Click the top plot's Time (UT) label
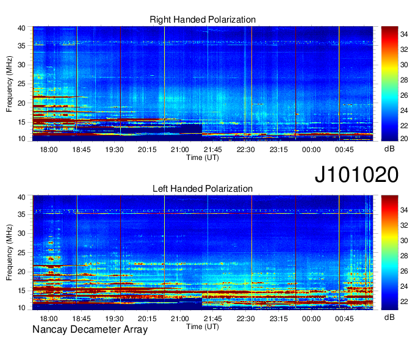 (203, 158)
